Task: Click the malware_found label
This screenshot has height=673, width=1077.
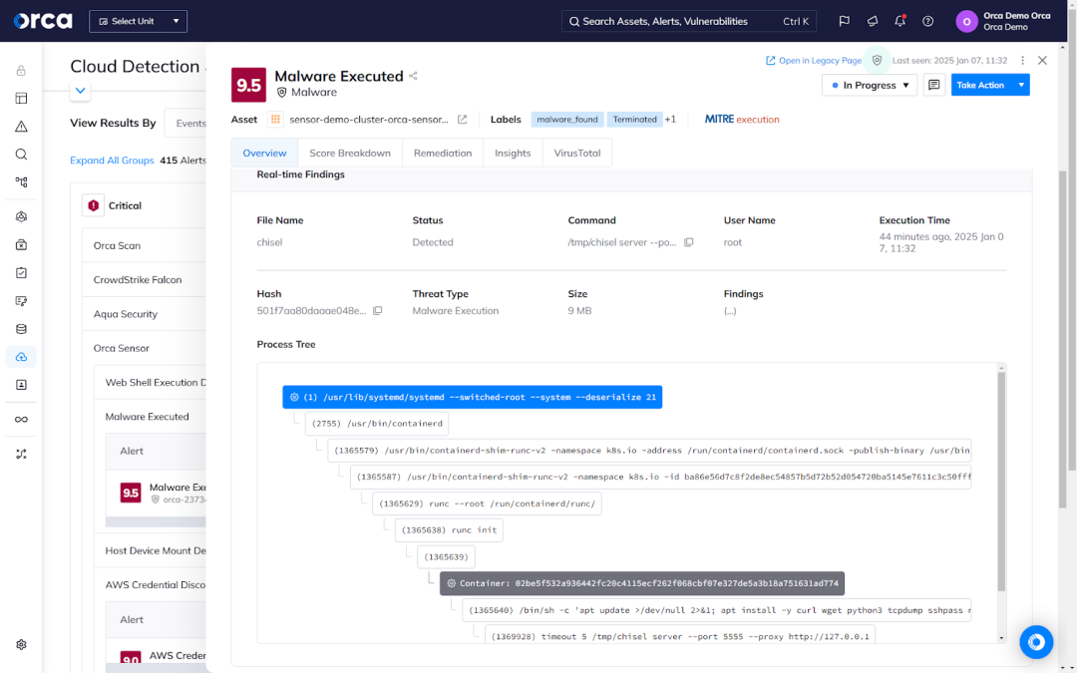Action: 567,120
